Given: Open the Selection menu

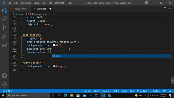Looking at the screenshot, I should [26, 3].
